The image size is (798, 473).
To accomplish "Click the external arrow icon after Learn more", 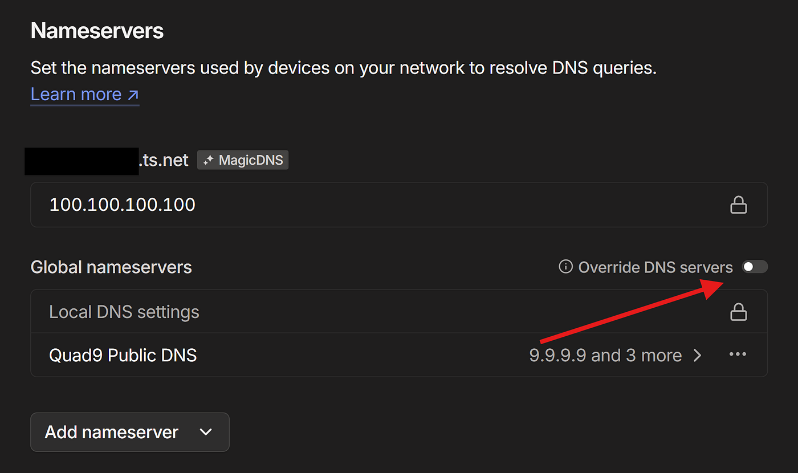I will pos(133,95).
